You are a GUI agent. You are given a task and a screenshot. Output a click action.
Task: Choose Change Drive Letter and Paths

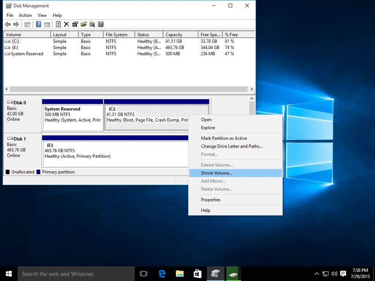click(x=232, y=146)
